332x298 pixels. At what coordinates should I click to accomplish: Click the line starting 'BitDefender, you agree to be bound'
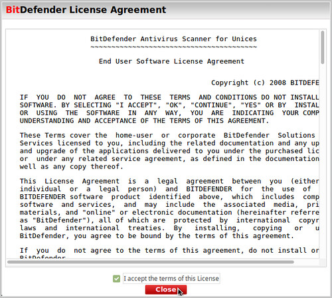(157, 235)
